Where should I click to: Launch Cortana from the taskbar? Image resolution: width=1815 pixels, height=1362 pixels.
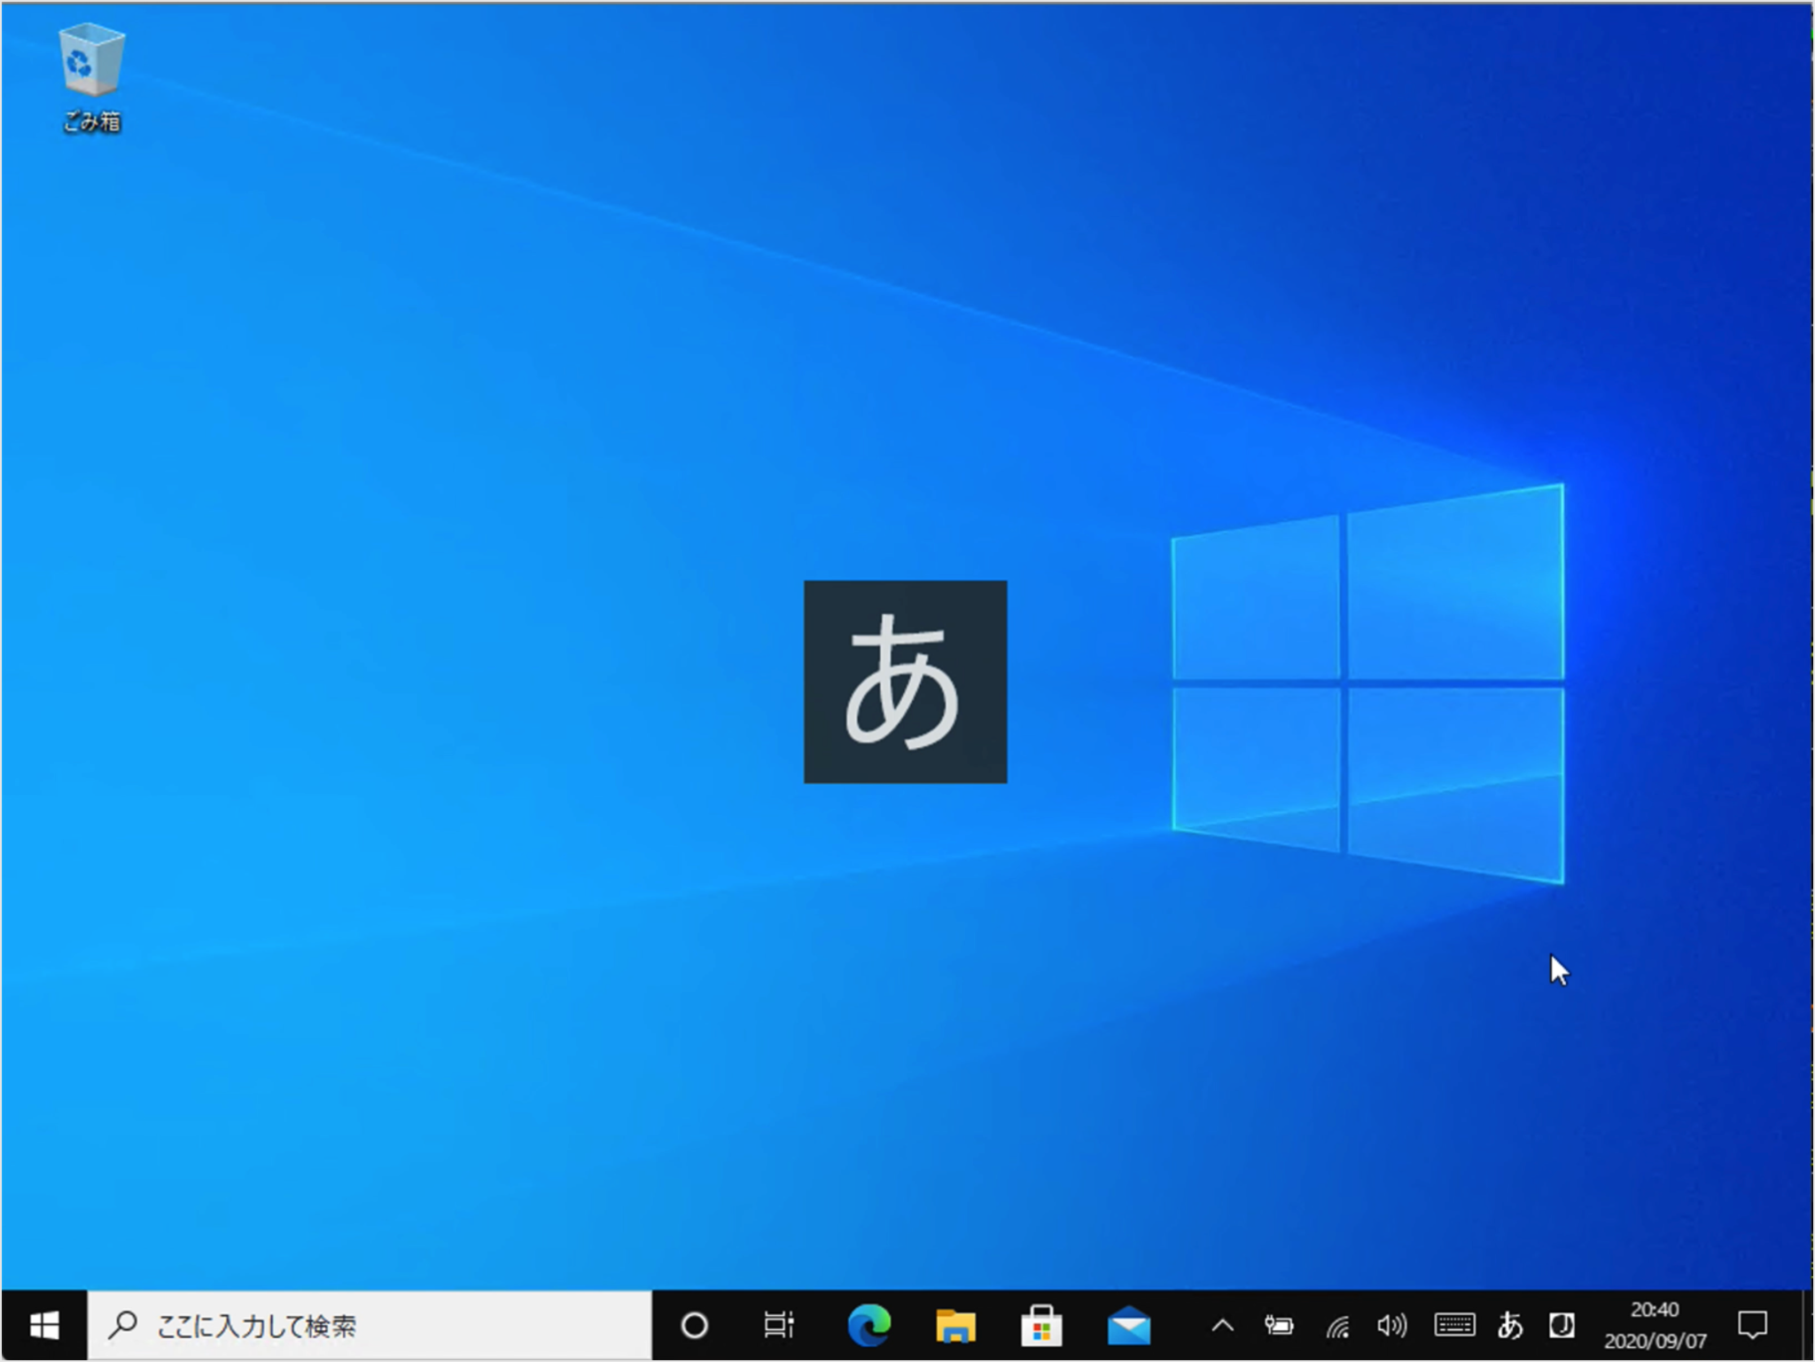pos(693,1326)
